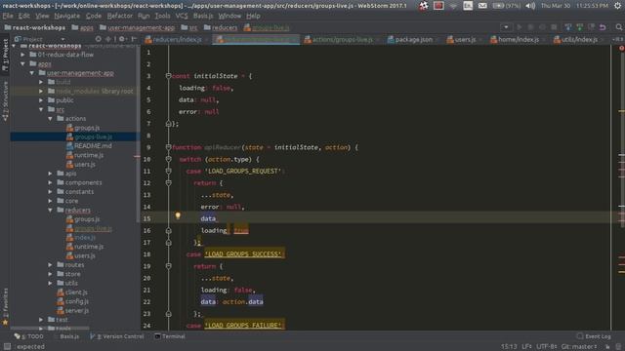
Task: Click the Search Everywhere magnifier icon
Action: [x=618, y=27]
